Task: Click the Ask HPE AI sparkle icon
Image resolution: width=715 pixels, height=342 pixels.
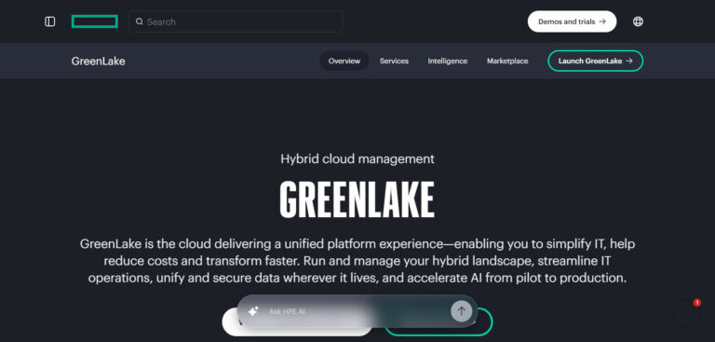Action: 253,311
